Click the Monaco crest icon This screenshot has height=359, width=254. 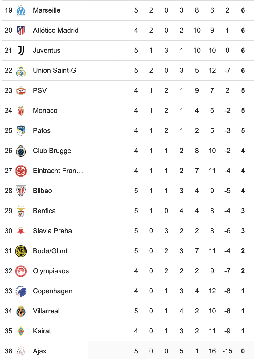point(21,111)
